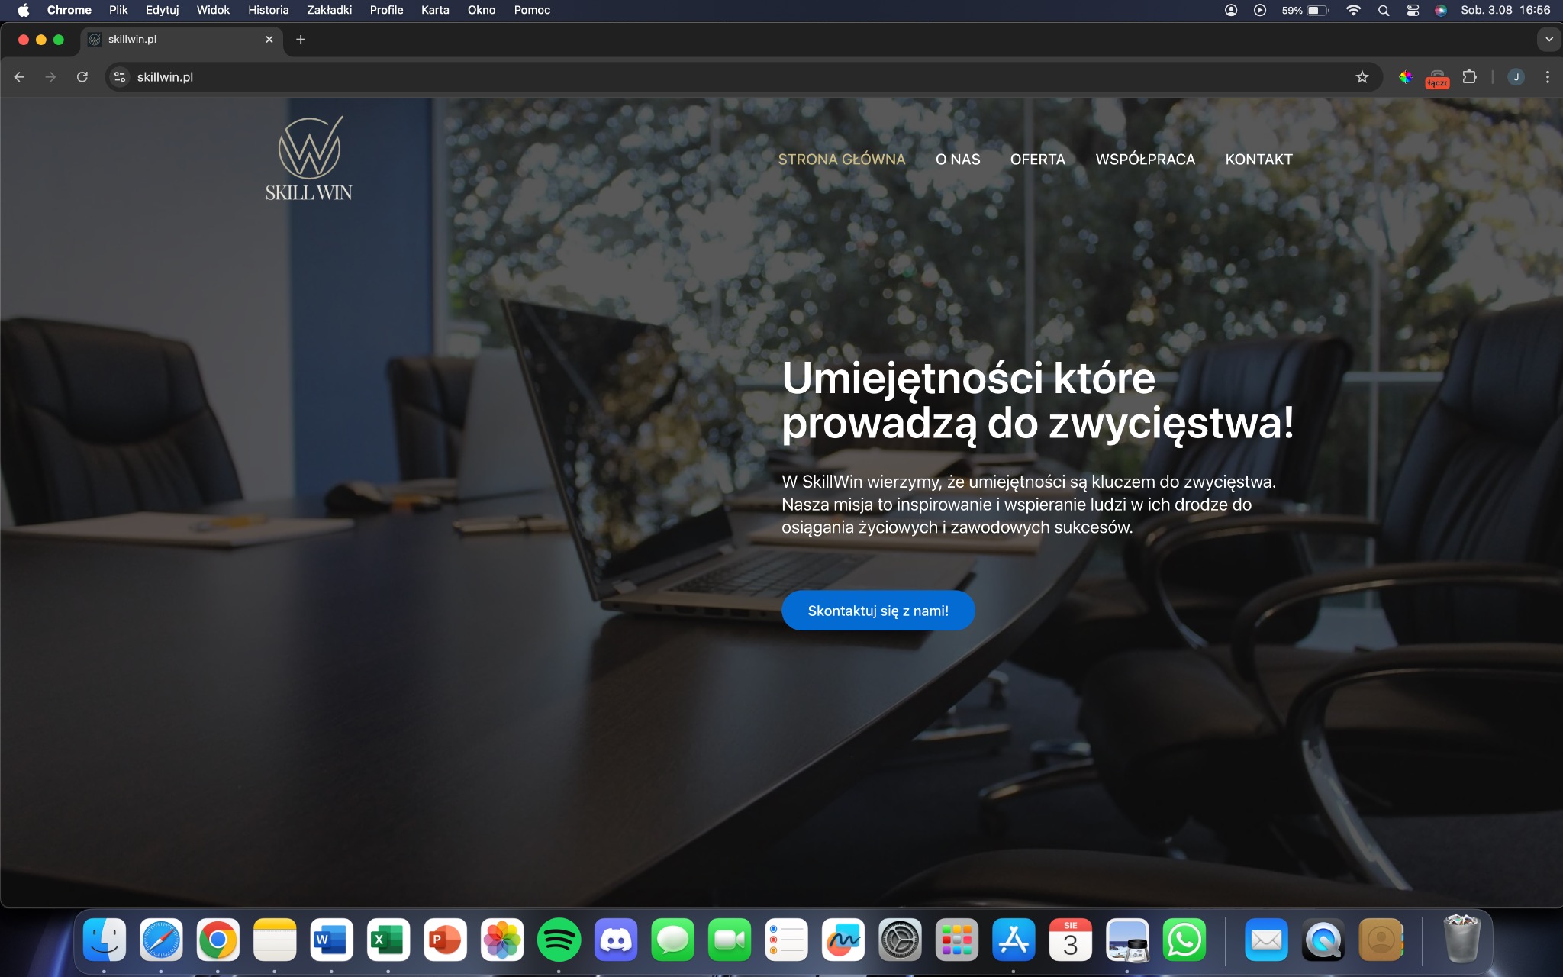Open WhatsApp from the Dock
This screenshot has width=1563, height=977.
point(1184,940)
